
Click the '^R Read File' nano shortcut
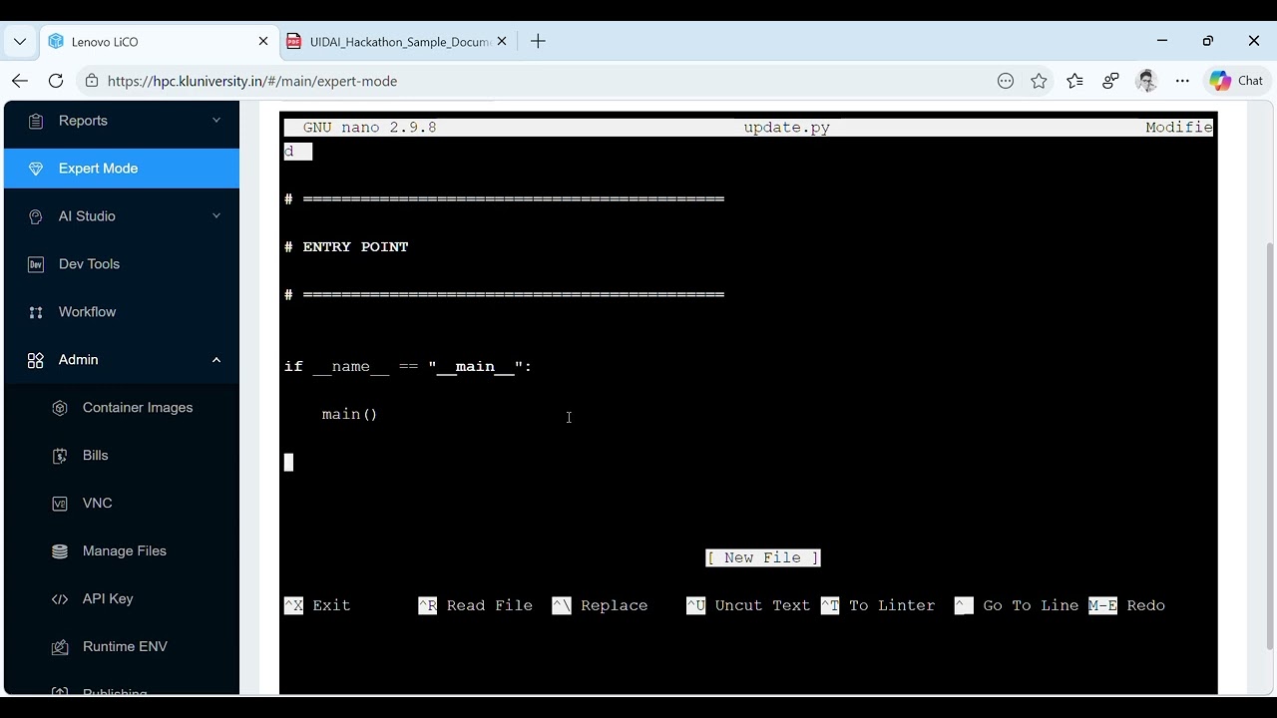tap(475, 605)
